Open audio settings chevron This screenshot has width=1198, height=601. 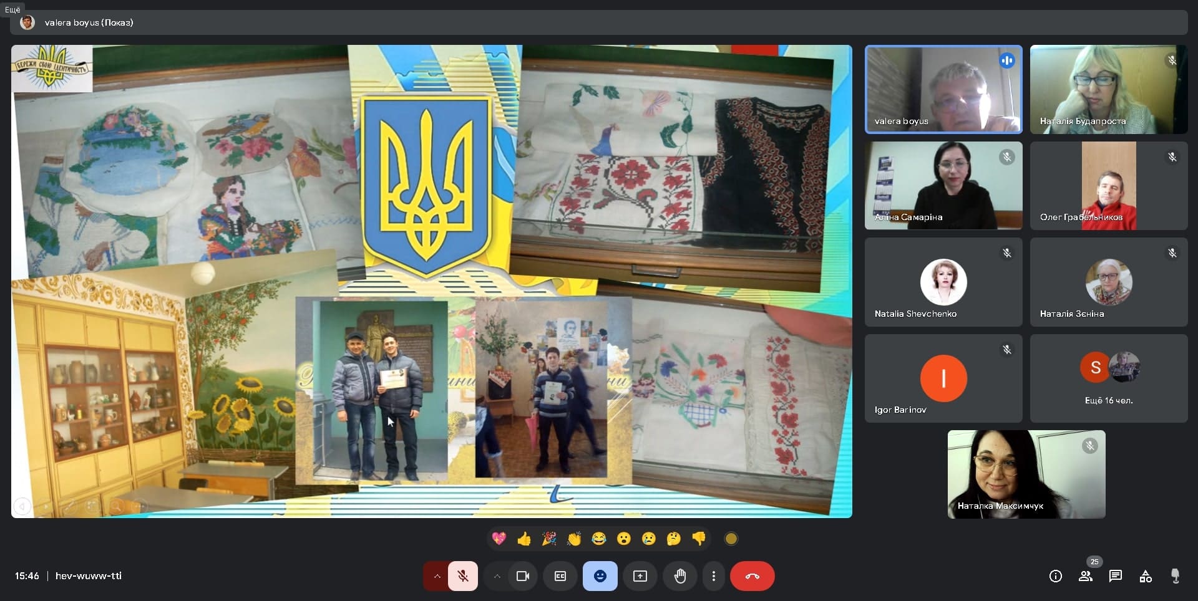point(437,576)
